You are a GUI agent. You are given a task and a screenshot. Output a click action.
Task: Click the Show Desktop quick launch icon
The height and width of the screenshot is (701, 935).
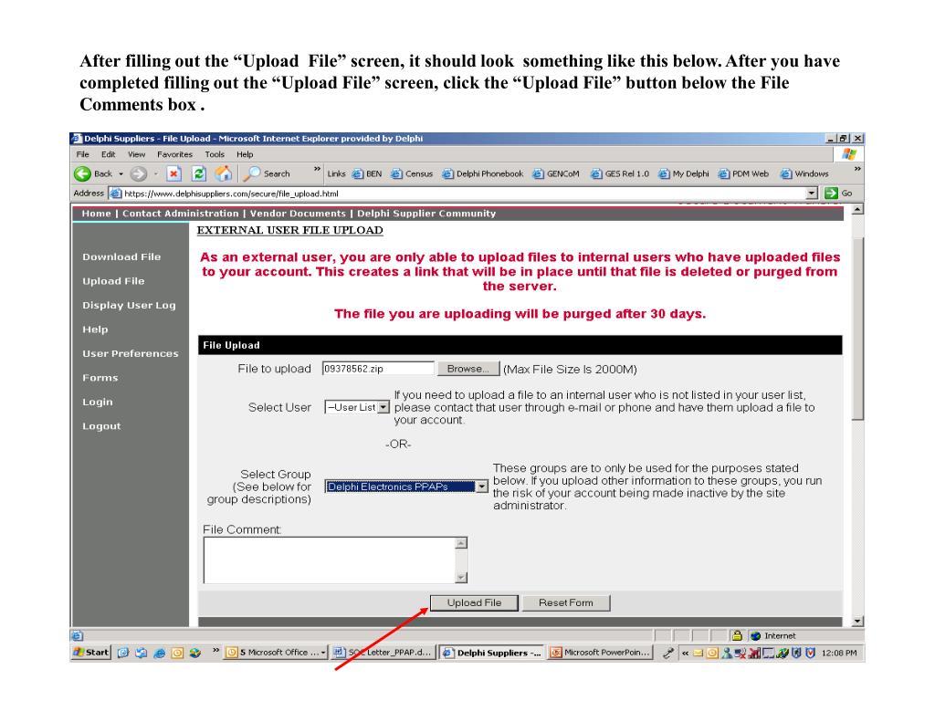123,653
